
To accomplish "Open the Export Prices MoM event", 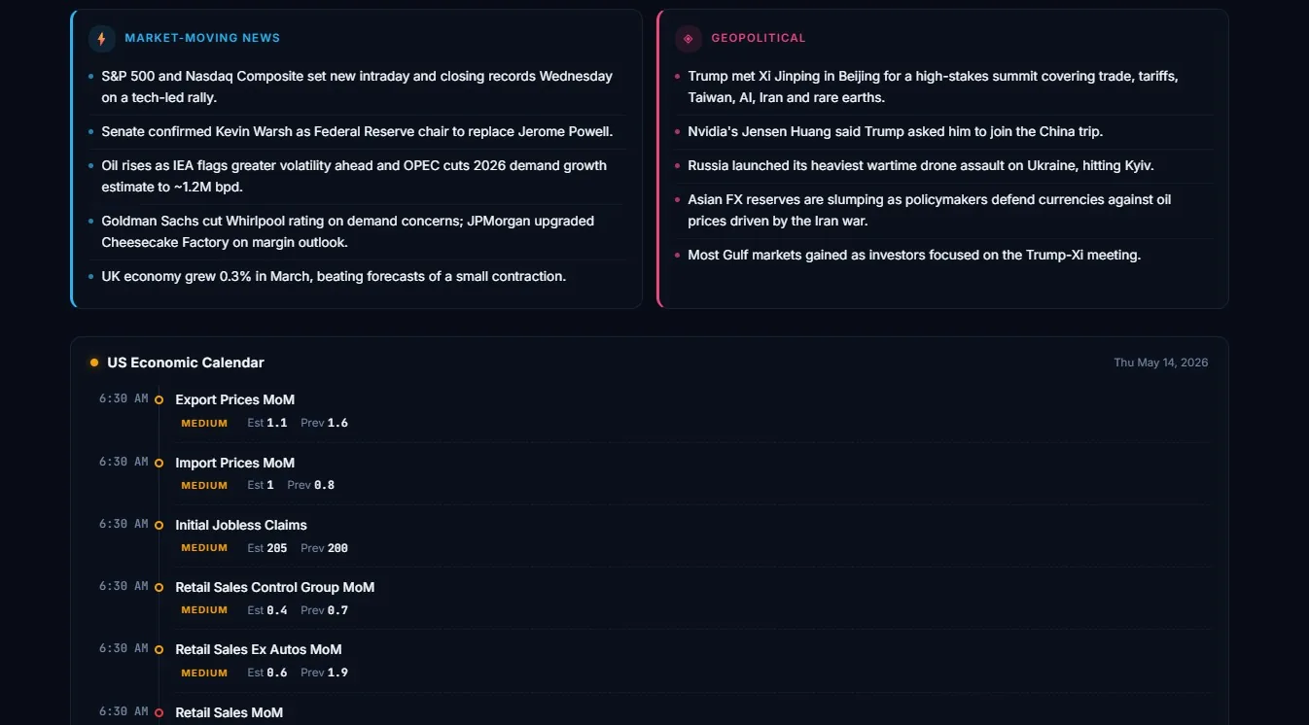I will 234,399.
